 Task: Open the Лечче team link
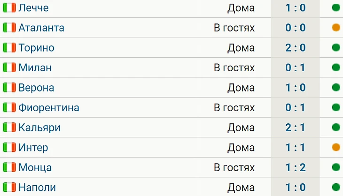(33, 8)
